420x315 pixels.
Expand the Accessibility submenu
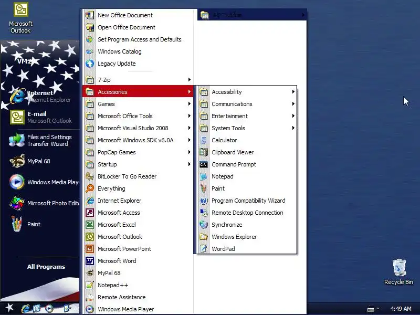(x=247, y=92)
